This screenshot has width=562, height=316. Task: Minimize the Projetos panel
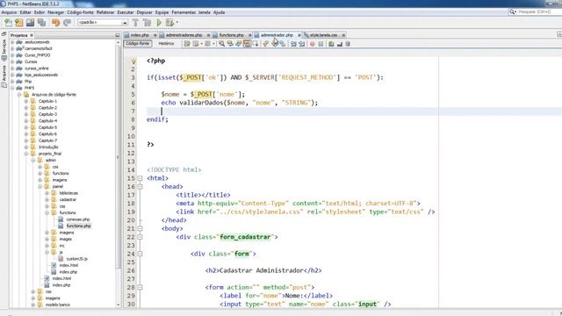coord(117,35)
